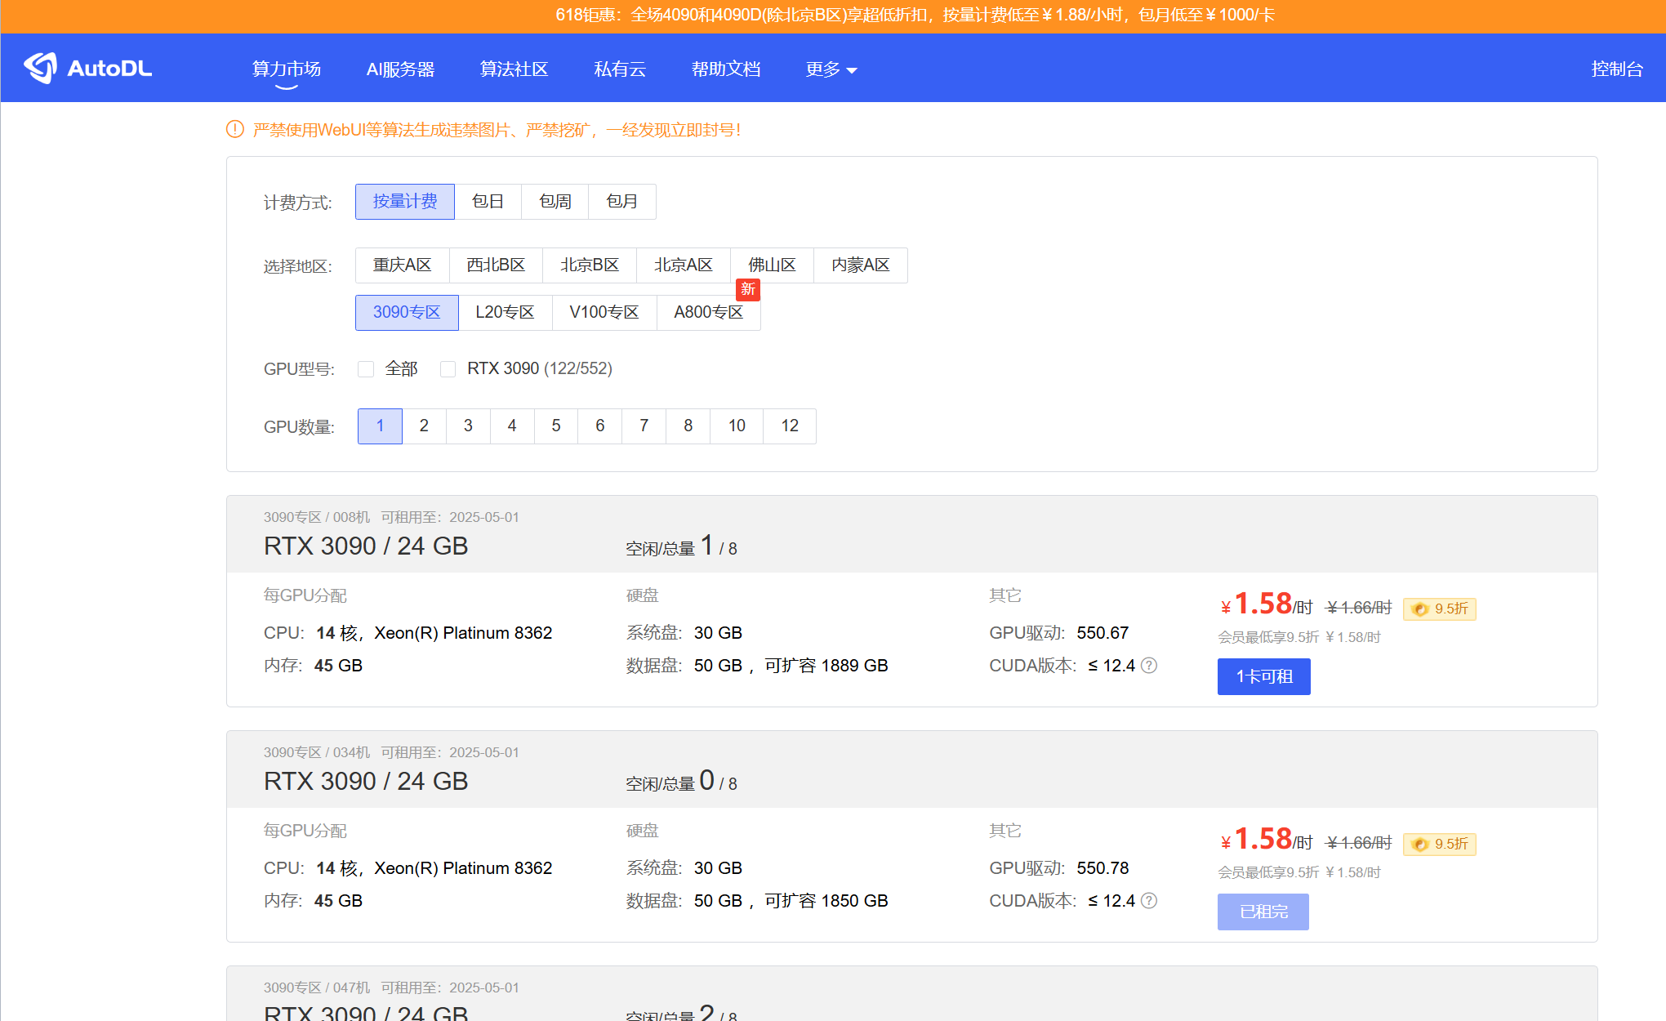Open the 控制台 console link
The image size is (1666, 1021).
coord(1616,69)
